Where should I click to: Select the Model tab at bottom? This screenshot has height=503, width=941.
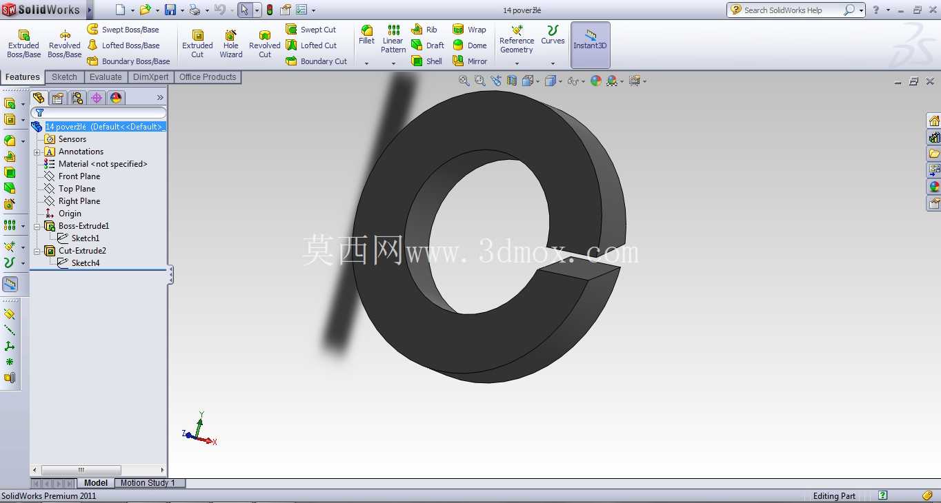click(x=96, y=483)
